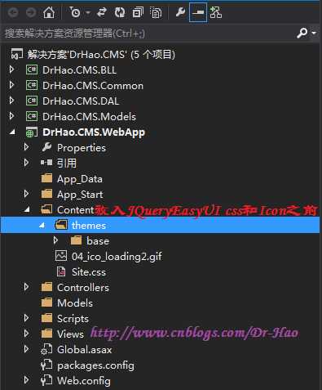The image size is (322, 390).
Task: Click C# icon of DrHao.CMS.DAL
Action: click(x=32, y=101)
